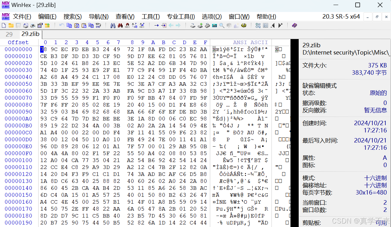Image resolution: width=391 pixels, height=227 pixels.
Task: Open the disk editor tool icon
Action: 192,26
